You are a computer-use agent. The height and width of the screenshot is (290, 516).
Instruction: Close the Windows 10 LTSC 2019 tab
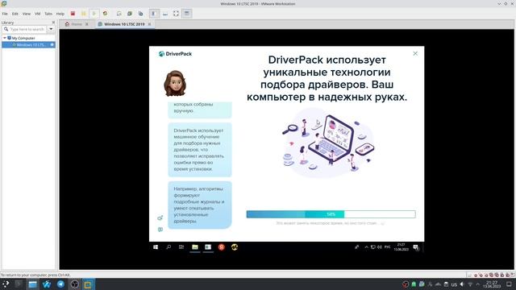click(x=149, y=24)
